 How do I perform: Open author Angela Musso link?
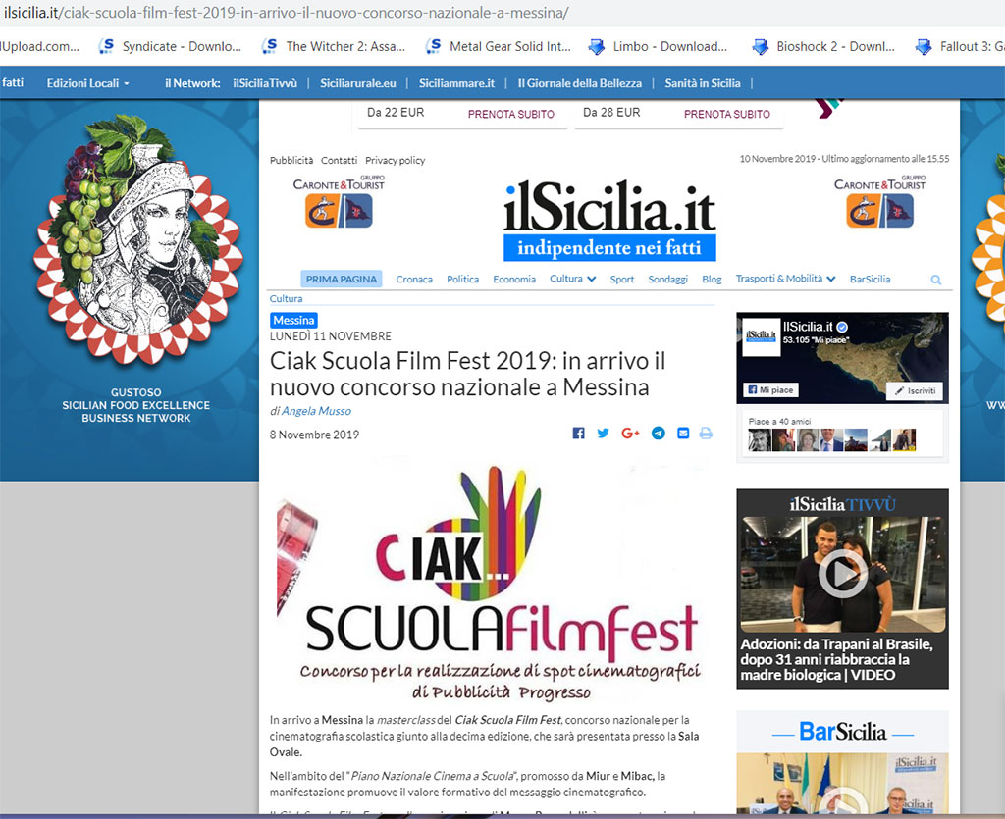pyautogui.click(x=316, y=411)
